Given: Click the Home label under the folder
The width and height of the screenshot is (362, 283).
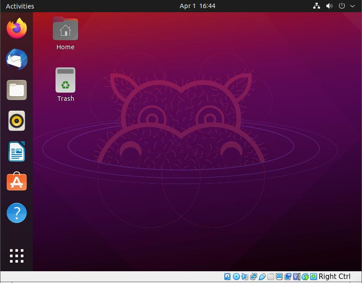Looking at the screenshot, I should point(65,47).
